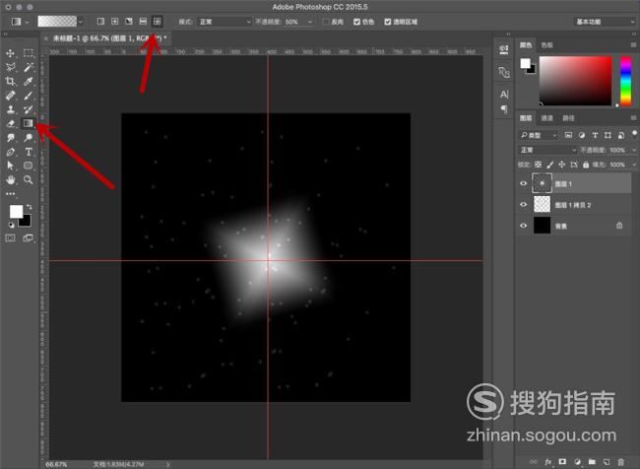This screenshot has height=469, width=640.
Task: Toggle the Reverse (反向) checkbox
Action: coord(326,22)
